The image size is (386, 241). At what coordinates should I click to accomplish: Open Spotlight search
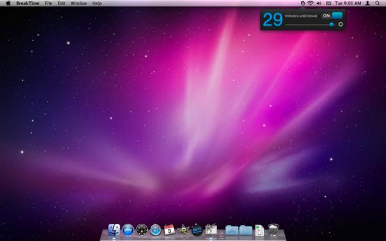tap(378, 3)
